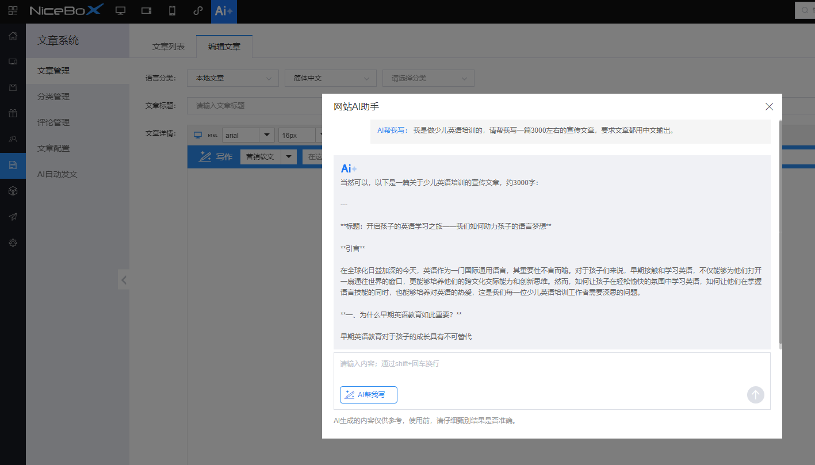Open the settings gear in the left sidebar
The image size is (815, 465).
tap(12, 242)
